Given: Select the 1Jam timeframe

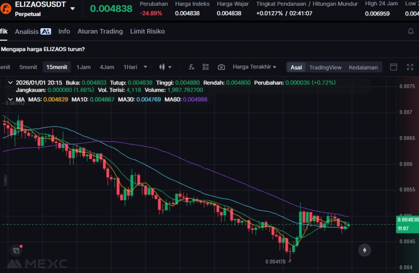Looking at the screenshot, I should (83, 67).
